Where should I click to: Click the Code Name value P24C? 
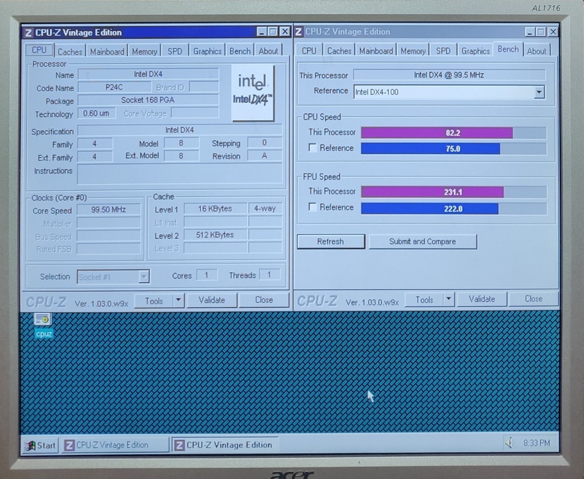[x=114, y=87]
